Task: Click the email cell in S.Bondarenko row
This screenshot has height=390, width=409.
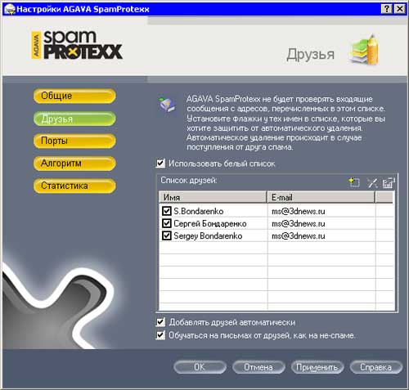Action: pyautogui.click(x=299, y=211)
